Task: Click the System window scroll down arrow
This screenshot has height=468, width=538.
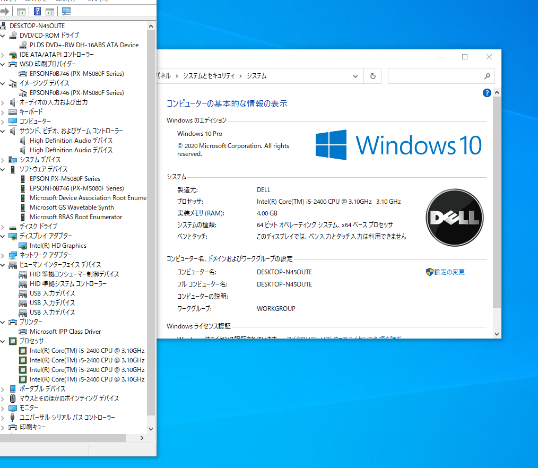Action: tap(497, 334)
